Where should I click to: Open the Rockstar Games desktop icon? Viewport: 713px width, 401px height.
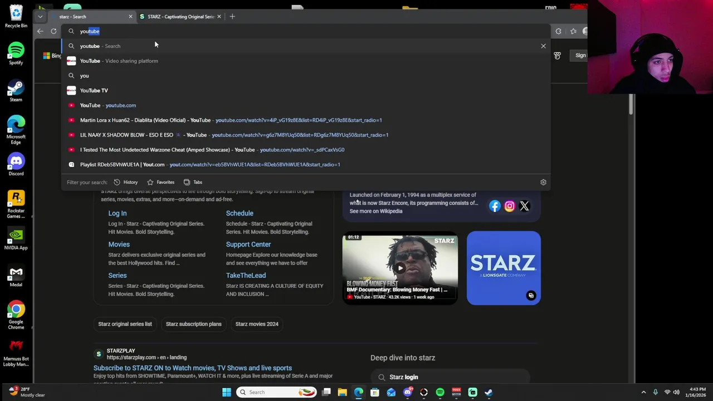pyautogui.click(x=16, y=204)
